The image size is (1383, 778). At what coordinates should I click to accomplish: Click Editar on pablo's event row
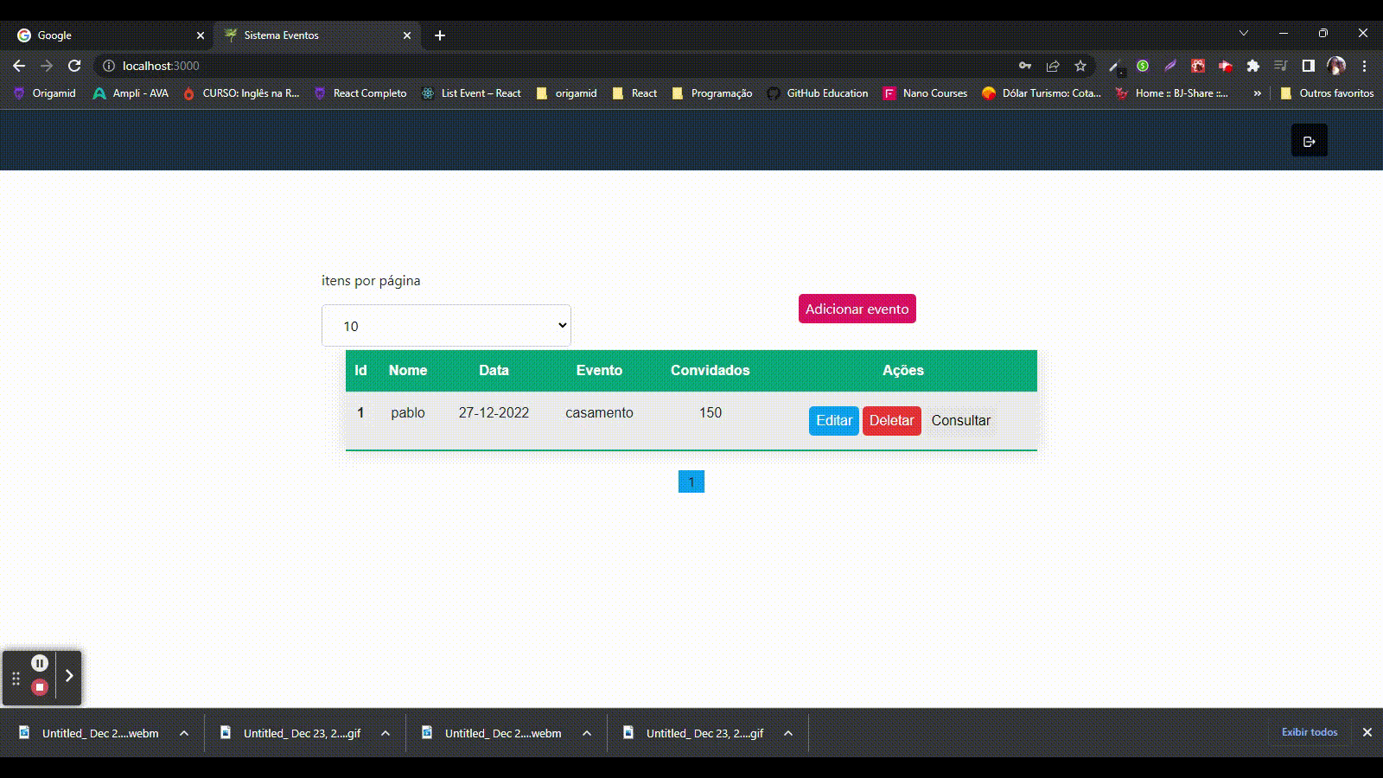(x=832, y=421)
